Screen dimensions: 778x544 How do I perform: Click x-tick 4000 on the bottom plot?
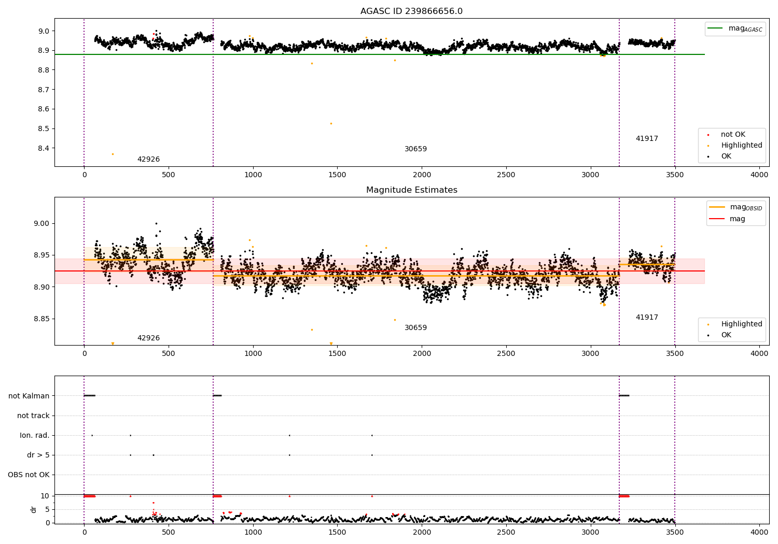759,532
